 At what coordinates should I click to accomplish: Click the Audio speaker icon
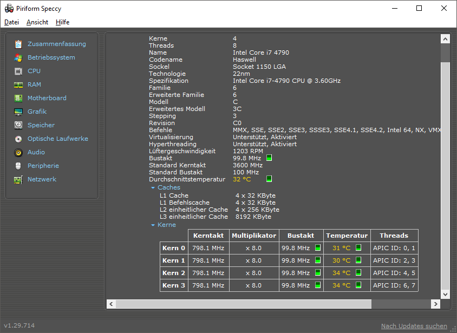click(18, 152)
